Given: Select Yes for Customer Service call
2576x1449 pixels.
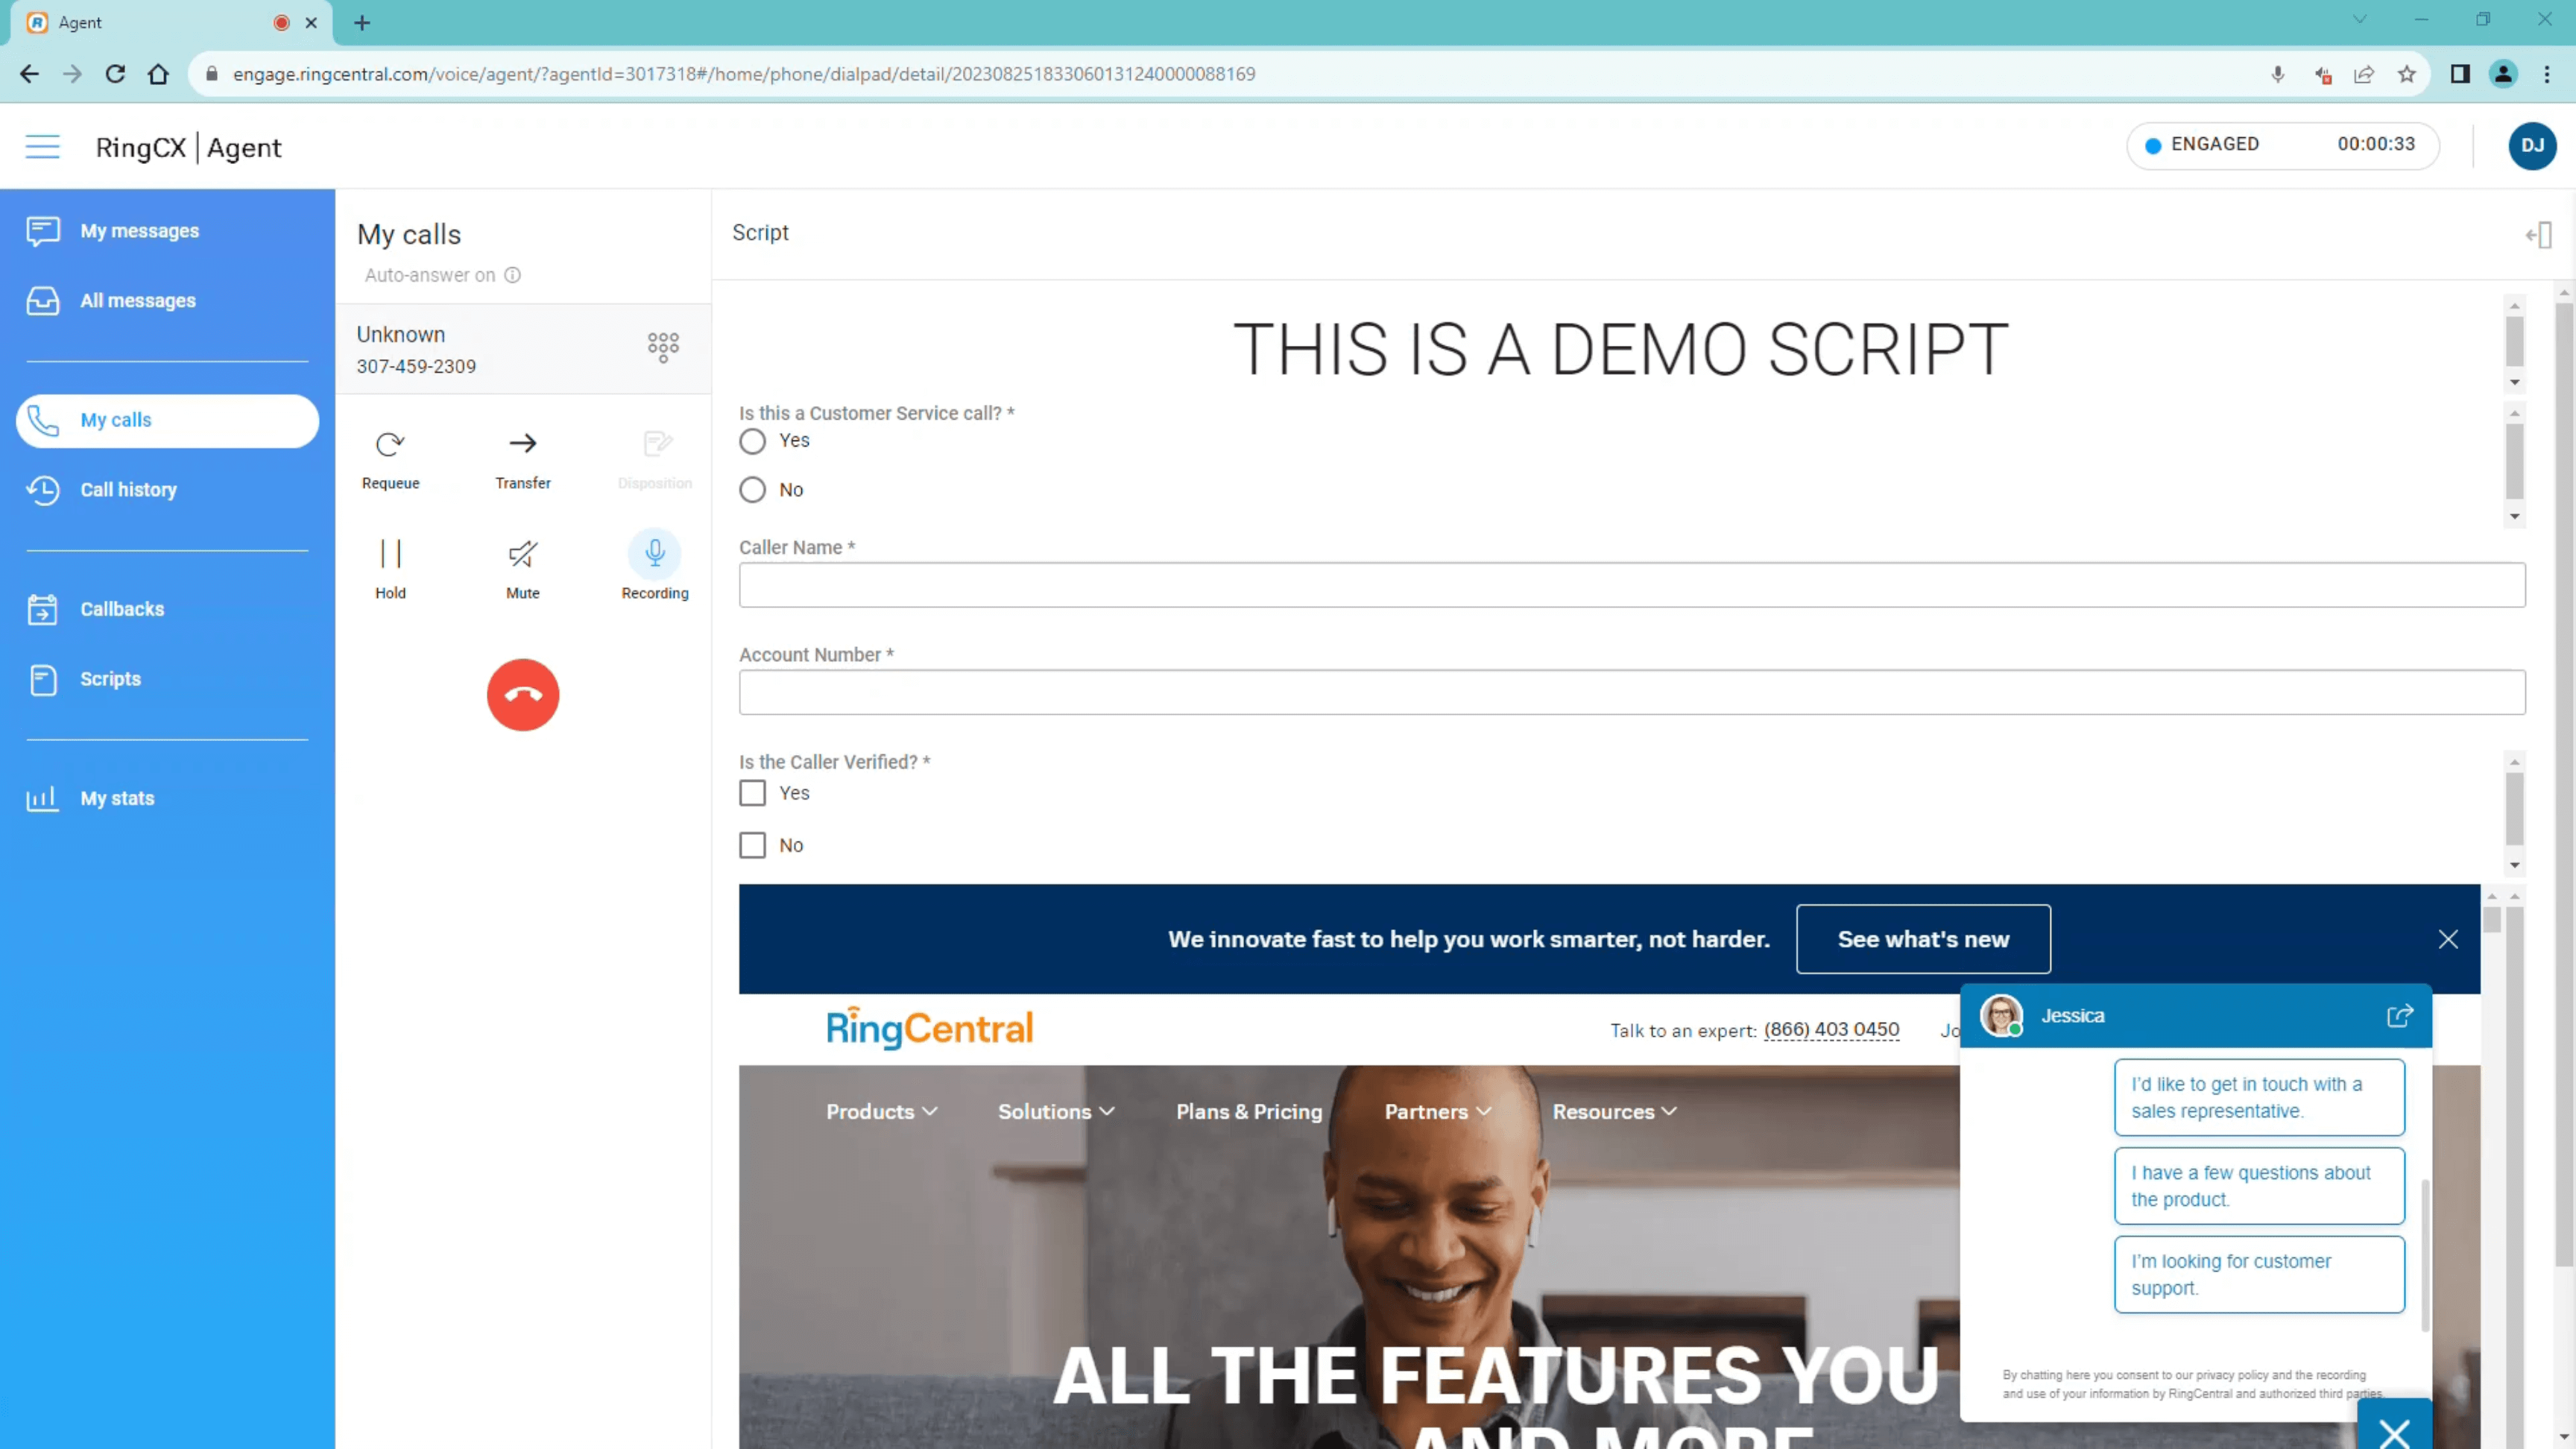Looking at the screenshot, I should (752, 441).
